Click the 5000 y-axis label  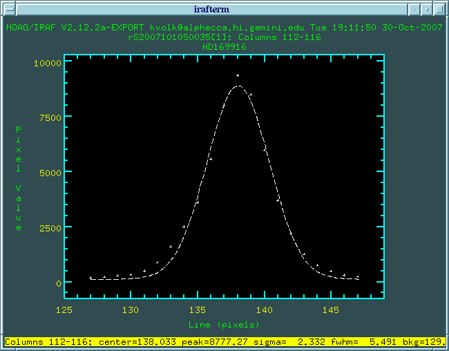(x=50, y=173)
